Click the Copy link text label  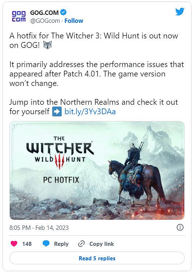pos(102,244)
